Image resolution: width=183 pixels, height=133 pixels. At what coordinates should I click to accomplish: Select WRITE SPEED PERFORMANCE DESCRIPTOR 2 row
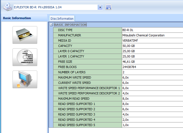[118, 93]
